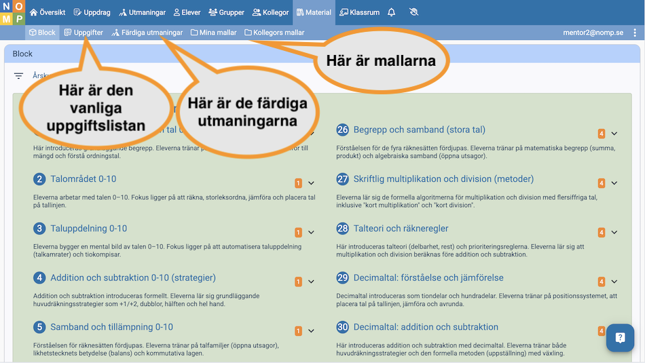Click orange badge beside Talteori och räkneregler
Screen dimensions: 645x363
[x=601, y=233]
